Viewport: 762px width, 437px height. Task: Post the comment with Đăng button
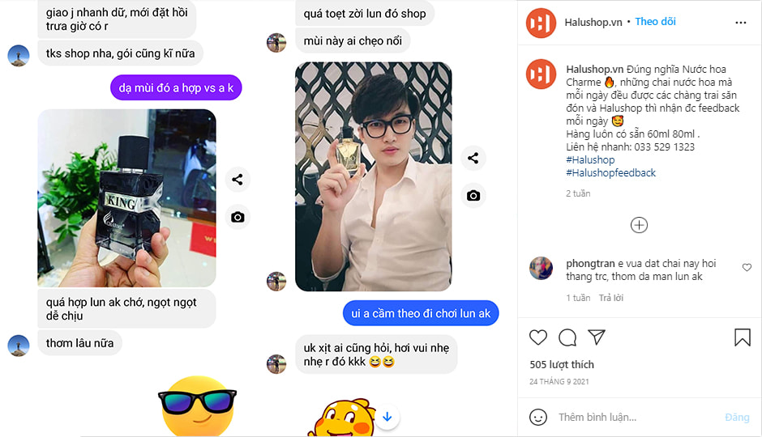(x=737, y=417)
